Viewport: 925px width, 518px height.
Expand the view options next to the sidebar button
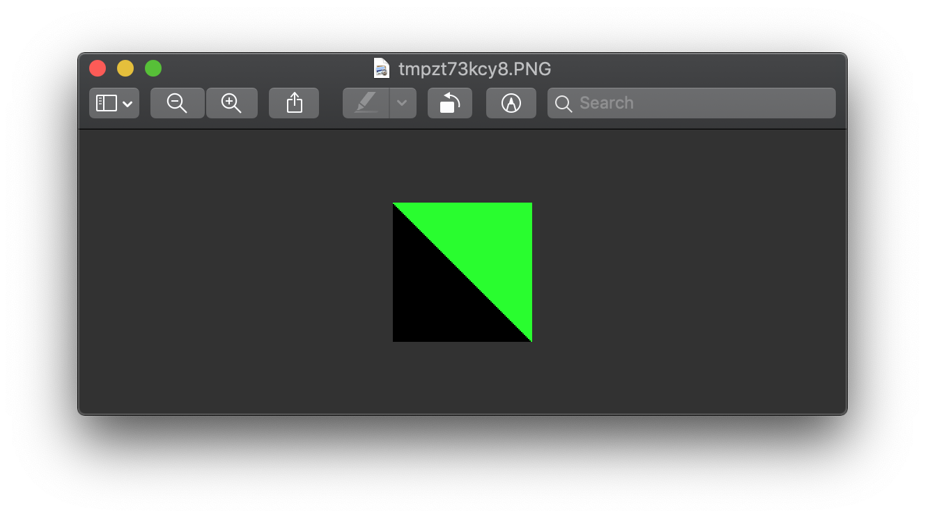(x=128, y=104)
